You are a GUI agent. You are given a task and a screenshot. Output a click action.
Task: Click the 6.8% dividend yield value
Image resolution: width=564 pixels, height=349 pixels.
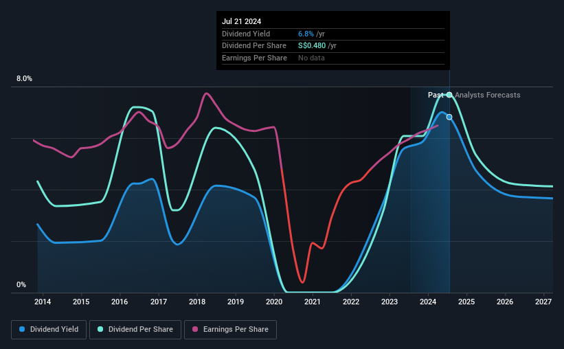tap(306, 34)
